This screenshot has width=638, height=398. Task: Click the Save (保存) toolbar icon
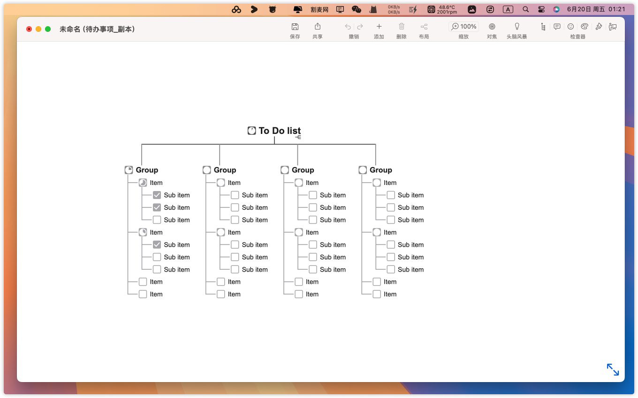(x=295, y=27)
